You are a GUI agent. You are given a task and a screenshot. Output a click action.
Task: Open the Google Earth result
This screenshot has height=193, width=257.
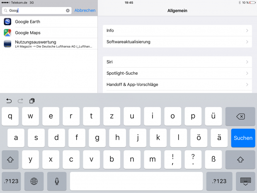click(x=49, y=22)
